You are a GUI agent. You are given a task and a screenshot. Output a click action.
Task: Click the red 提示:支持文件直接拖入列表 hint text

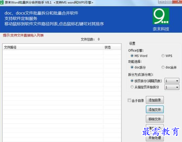[x=23, y=35]
